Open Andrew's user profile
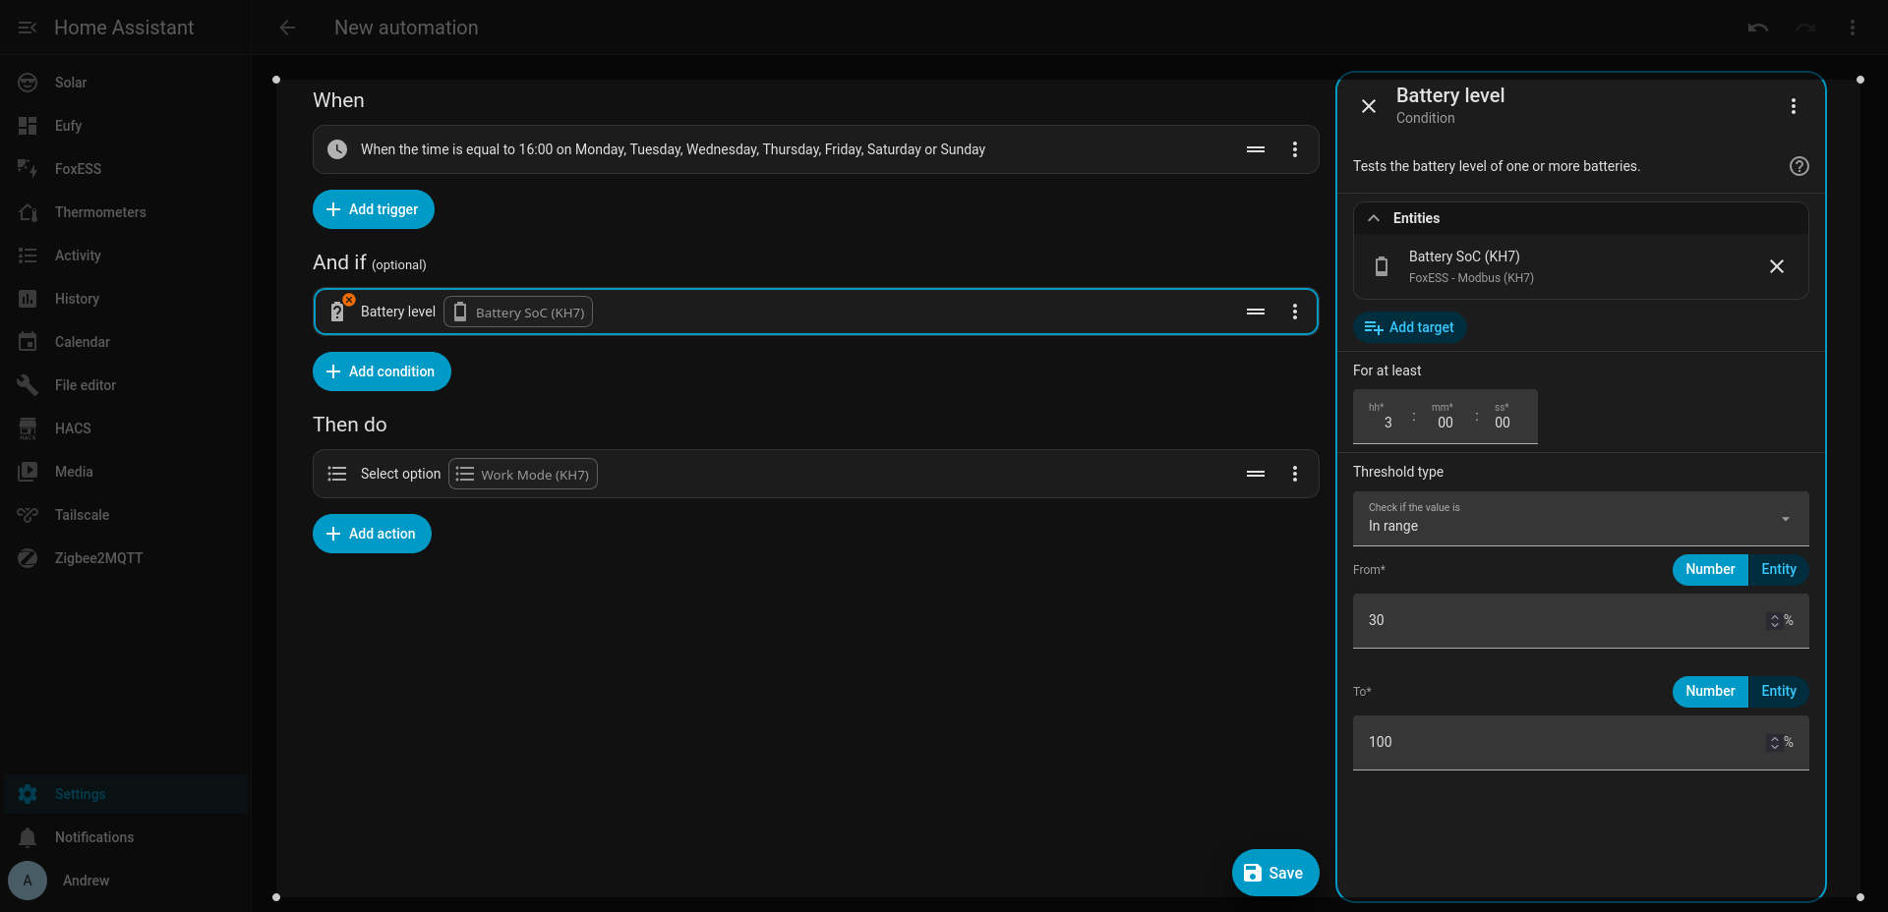Viewport: 1888px width, 912px height. (x=126, y=881)
